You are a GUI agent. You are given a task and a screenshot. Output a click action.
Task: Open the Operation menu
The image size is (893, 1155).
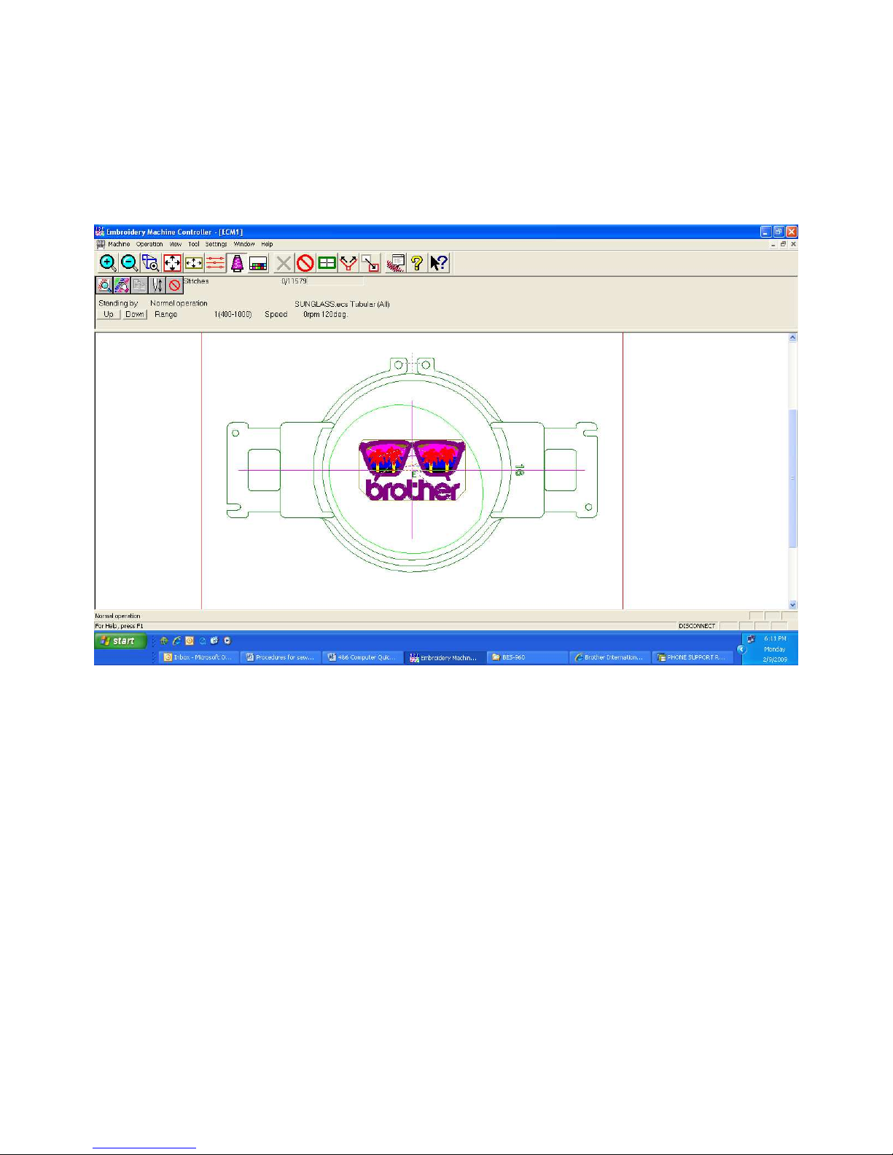149,244
